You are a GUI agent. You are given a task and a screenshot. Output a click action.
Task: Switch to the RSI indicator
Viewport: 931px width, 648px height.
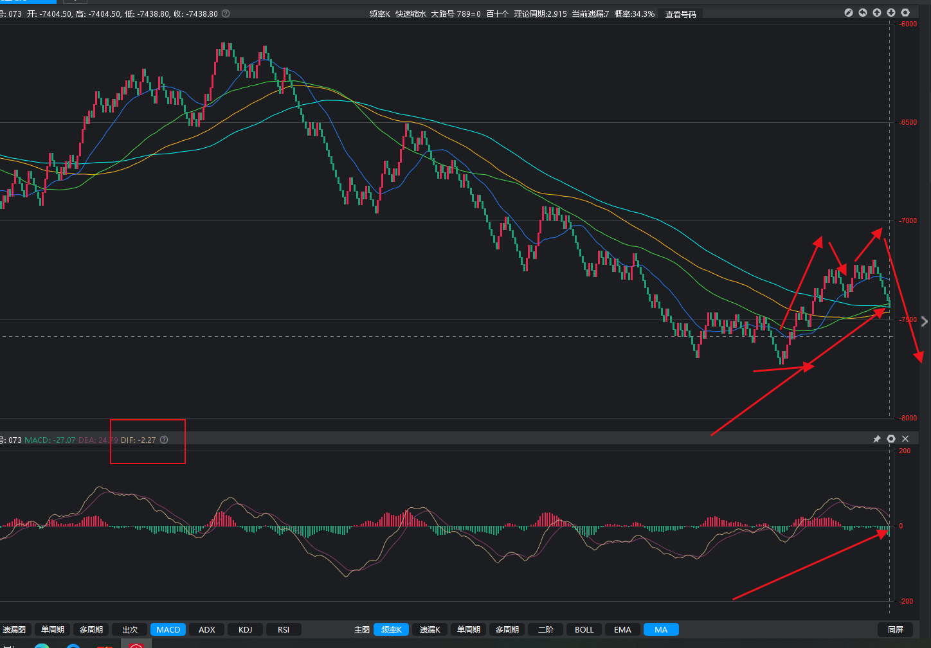point(284,629)
